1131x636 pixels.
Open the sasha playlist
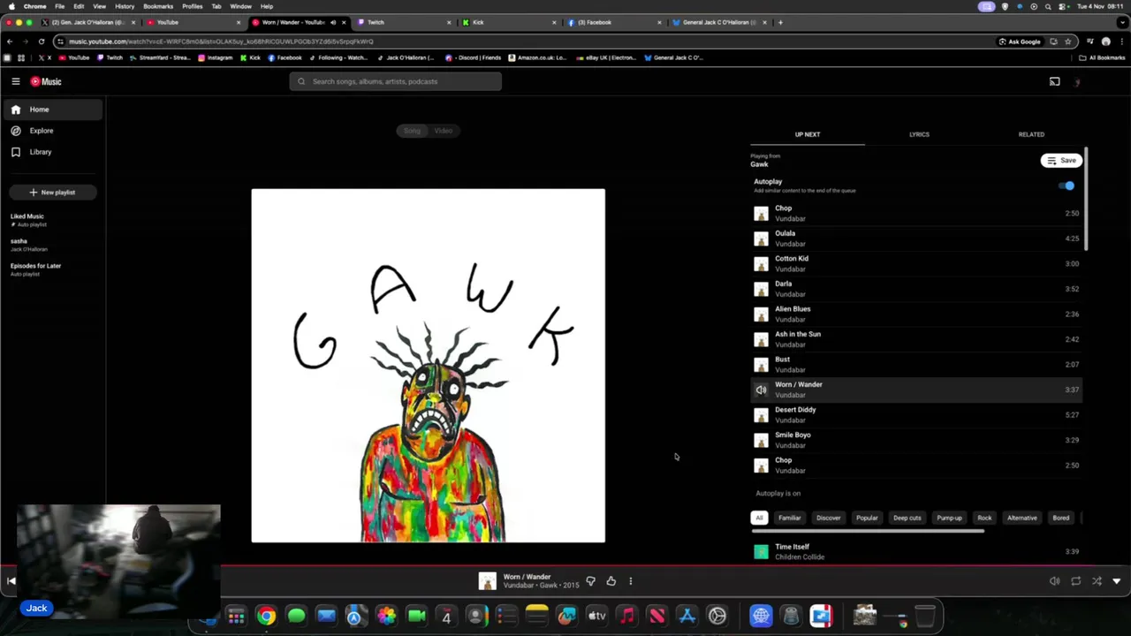(x=29, y=245)
